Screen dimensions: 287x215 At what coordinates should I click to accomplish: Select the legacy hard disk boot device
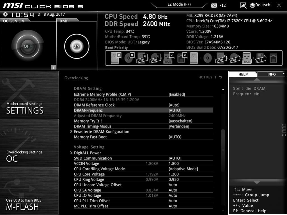(194, 58)
